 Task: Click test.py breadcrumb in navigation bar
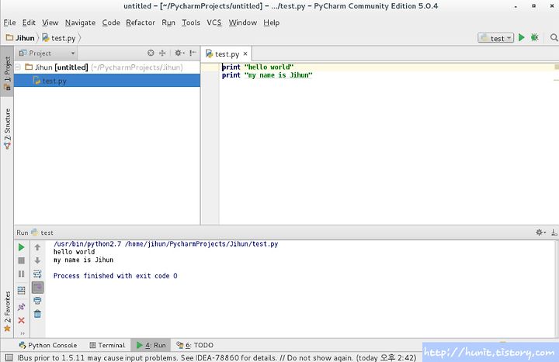pyautogui.click(x=59, y=38)
